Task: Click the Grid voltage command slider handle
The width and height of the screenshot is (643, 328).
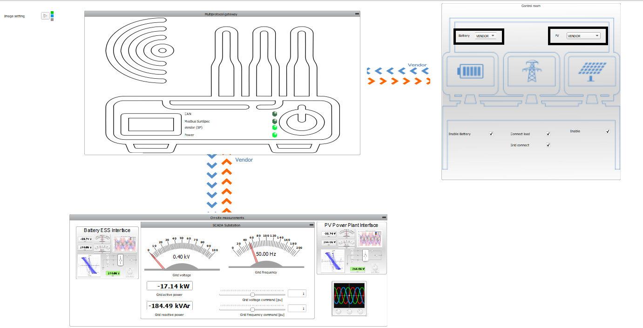Action: point(252,294)
